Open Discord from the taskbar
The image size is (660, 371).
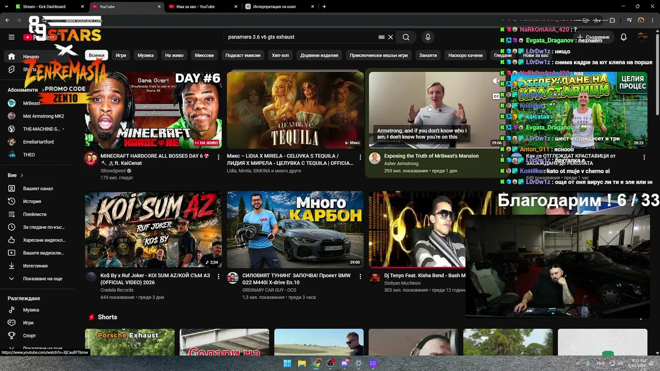point(344,363)
